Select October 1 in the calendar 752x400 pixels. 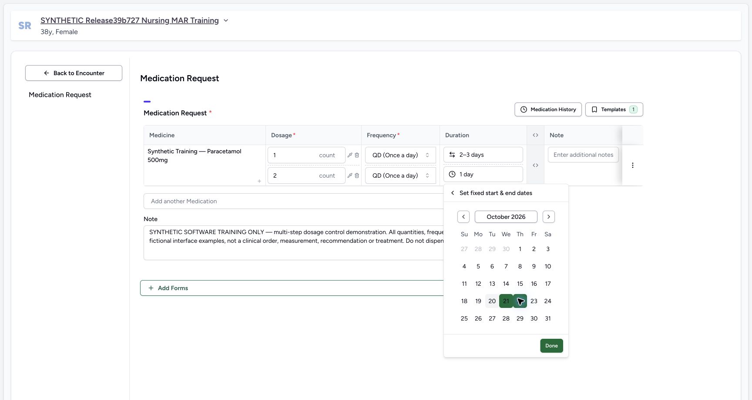pyautogui.click(x=520, y=249)
